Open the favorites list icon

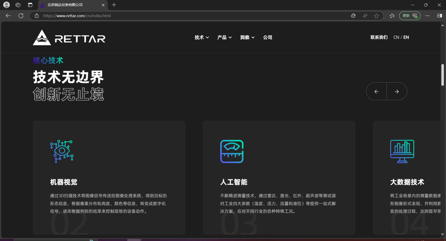point(392,16)
